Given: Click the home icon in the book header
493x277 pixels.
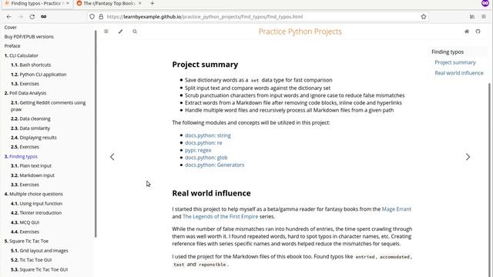Looking at the screenshot, I should pos(467,32).
